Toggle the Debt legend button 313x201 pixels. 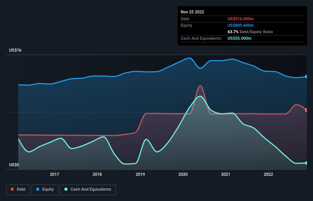[18, 190]
